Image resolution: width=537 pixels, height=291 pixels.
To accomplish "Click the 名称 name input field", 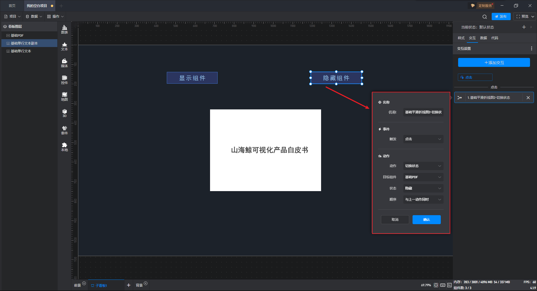I will coord(423,112).
